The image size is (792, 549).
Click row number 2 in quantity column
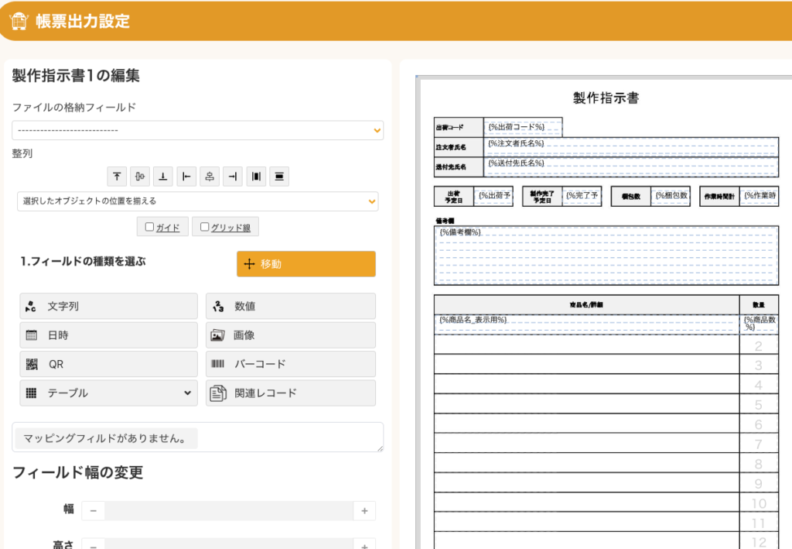click(758, 346)
